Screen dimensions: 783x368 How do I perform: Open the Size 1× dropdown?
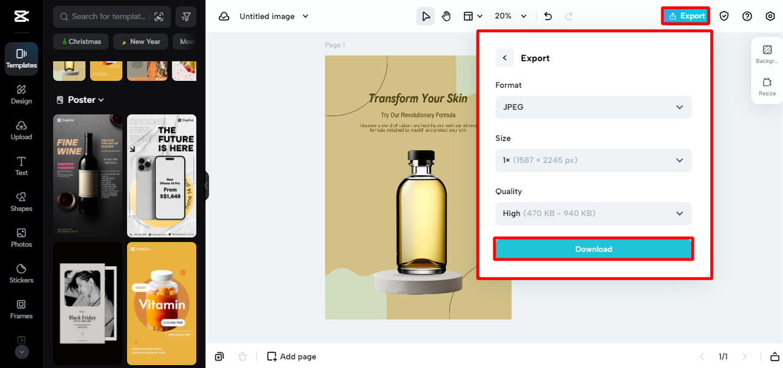click(x=593, y=160)
